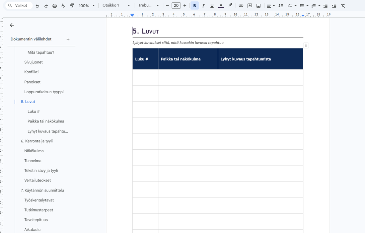Click the insert image icon
The width and height of the screenshot is (365, 233).
[258, 6]
